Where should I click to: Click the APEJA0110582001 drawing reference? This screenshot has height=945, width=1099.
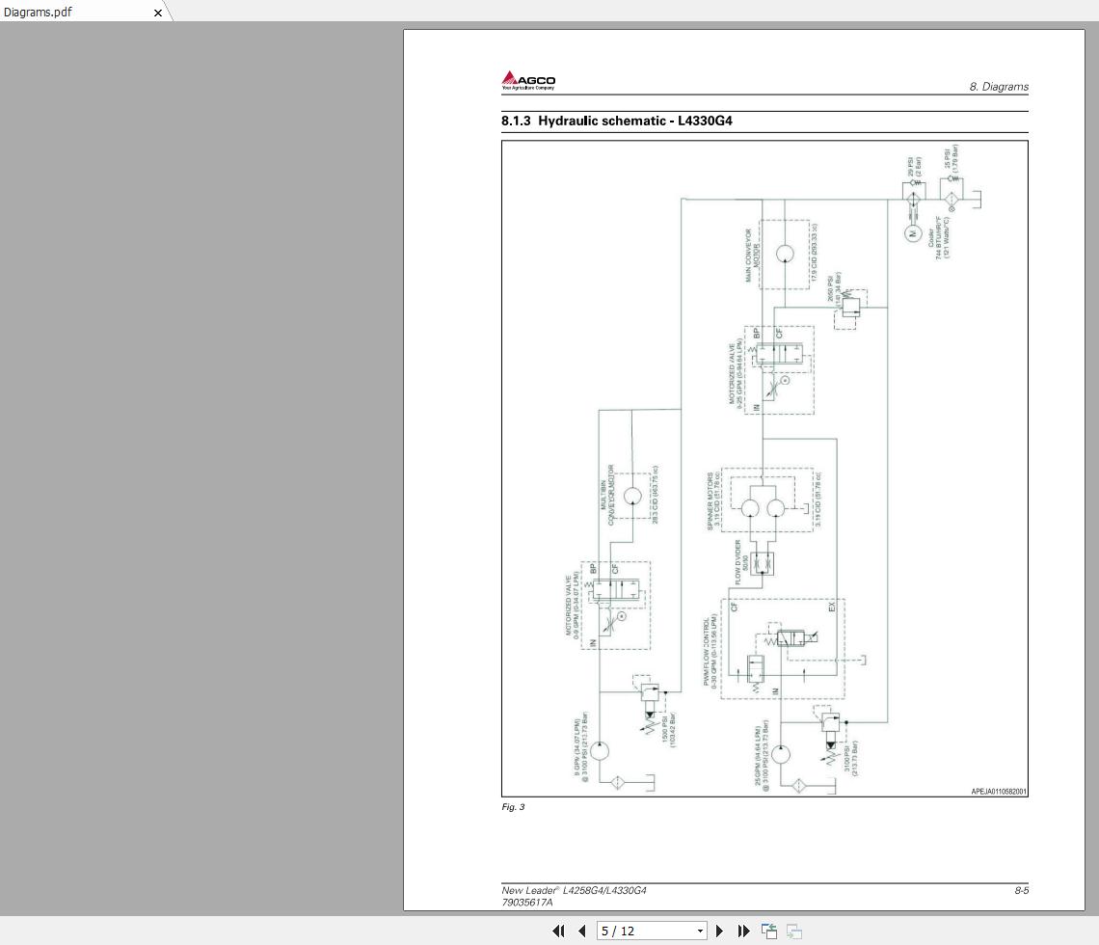[998, 792]
